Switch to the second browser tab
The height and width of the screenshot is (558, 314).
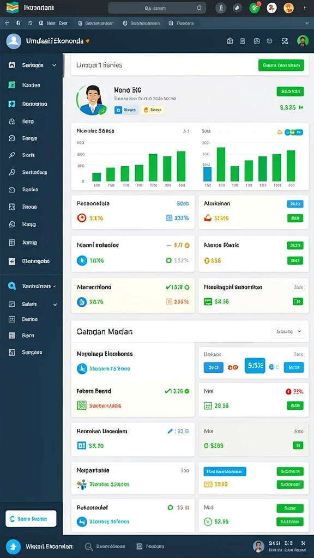(96, 23)
